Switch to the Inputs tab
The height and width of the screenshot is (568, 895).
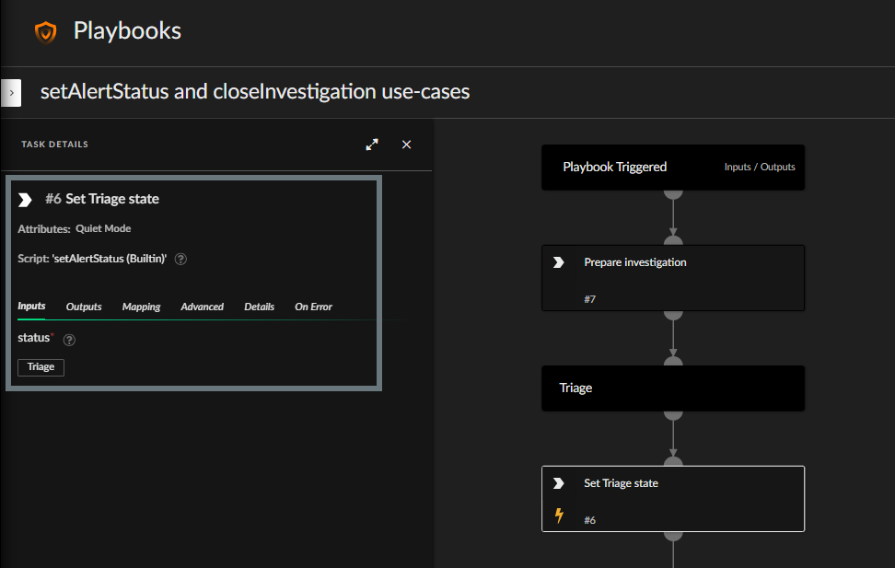pos(31,306)
